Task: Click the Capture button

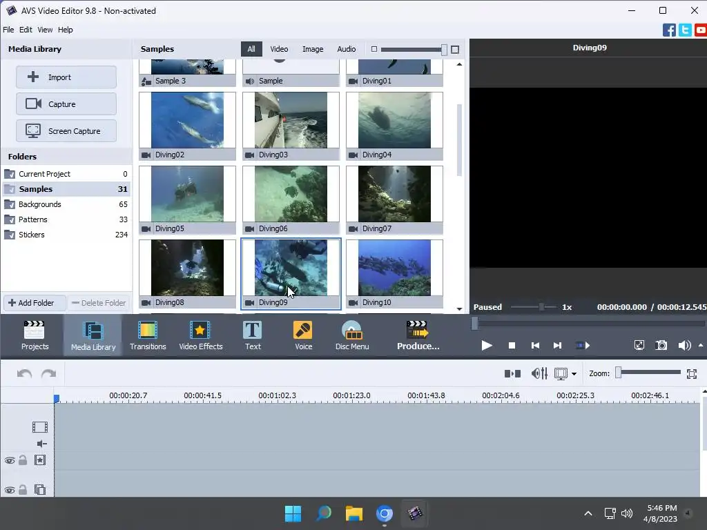Action: click(x=66, y=104)
